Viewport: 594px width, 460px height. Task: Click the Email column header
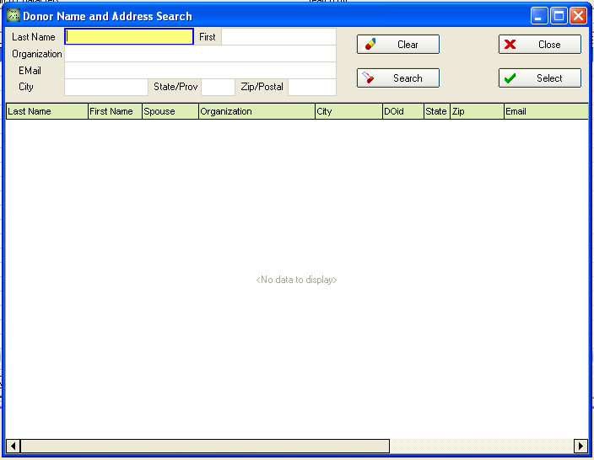pyautogui.click(x=545, y=111)
